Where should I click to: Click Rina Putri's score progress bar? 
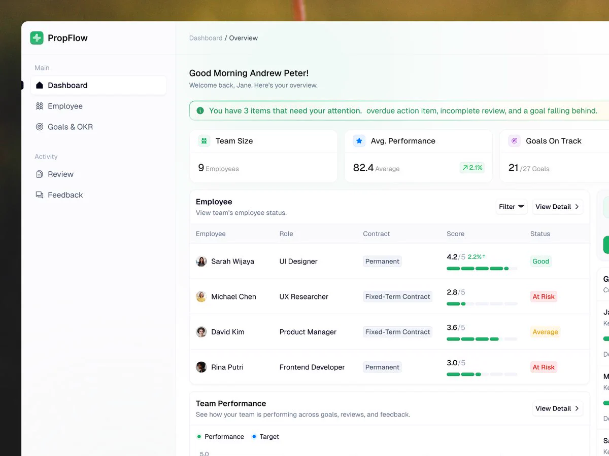(482, 374)
